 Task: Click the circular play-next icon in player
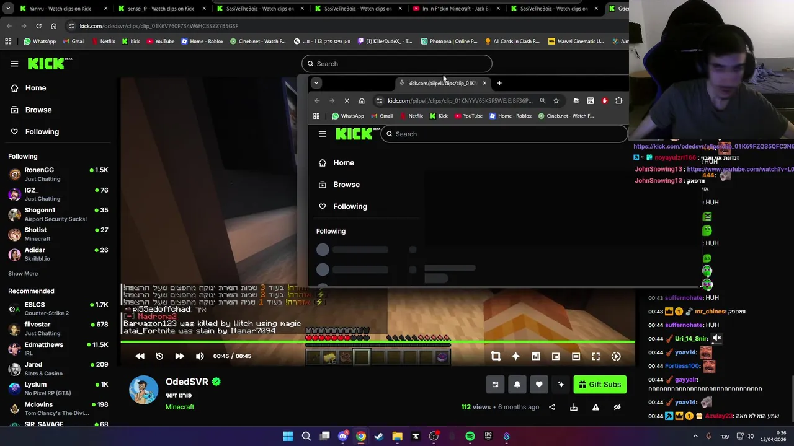point(616,356)
